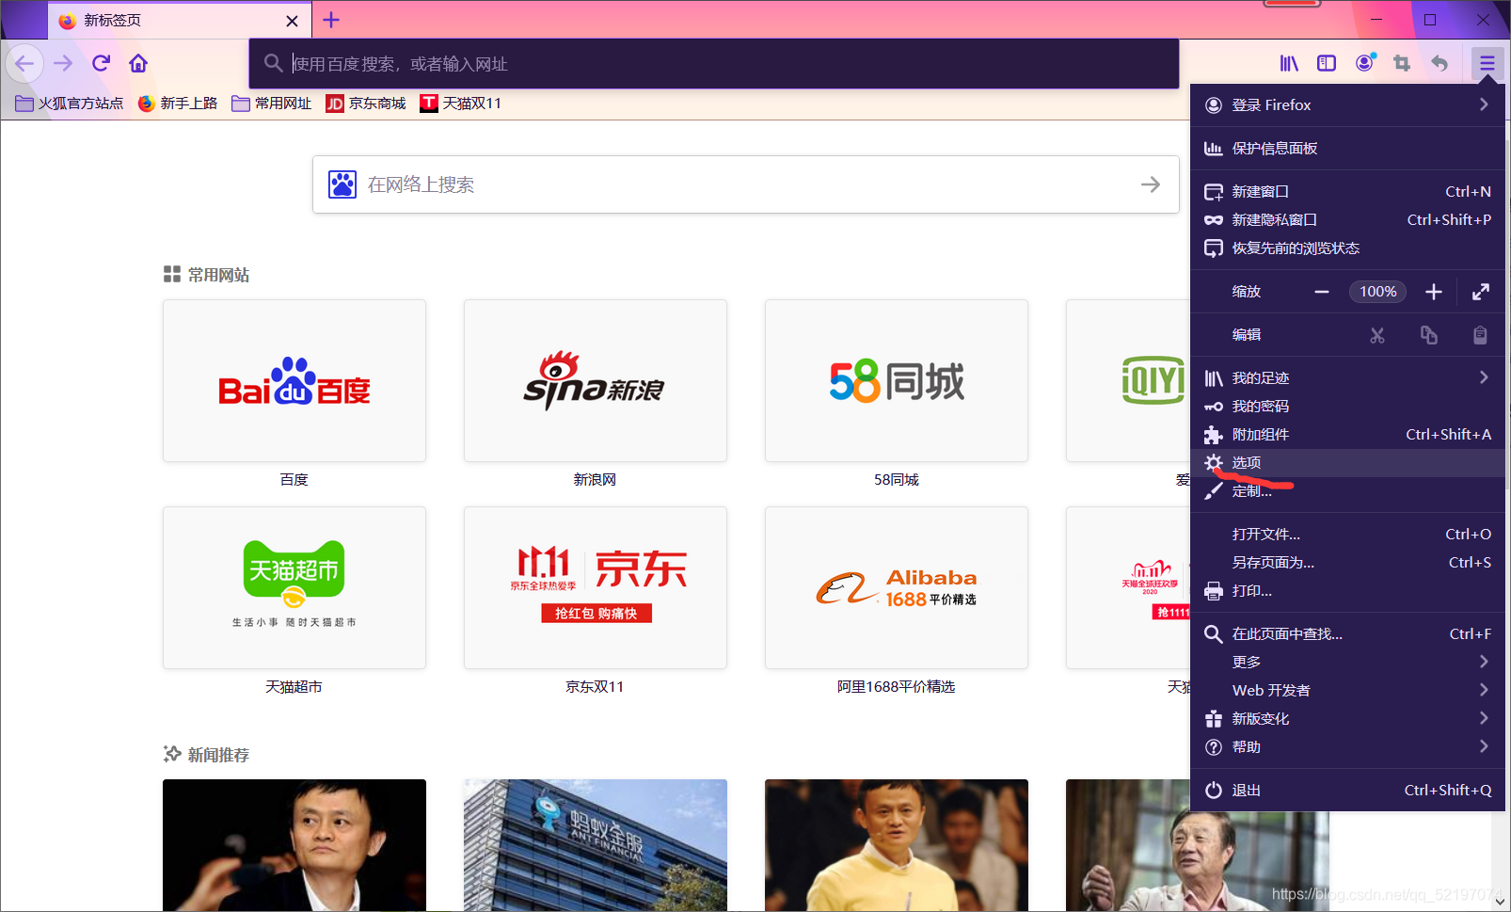The height and width of the screenshot is (912, 1511).
Task: Select 退出 to quit Firefox
Action: [x=1347, y=791]
